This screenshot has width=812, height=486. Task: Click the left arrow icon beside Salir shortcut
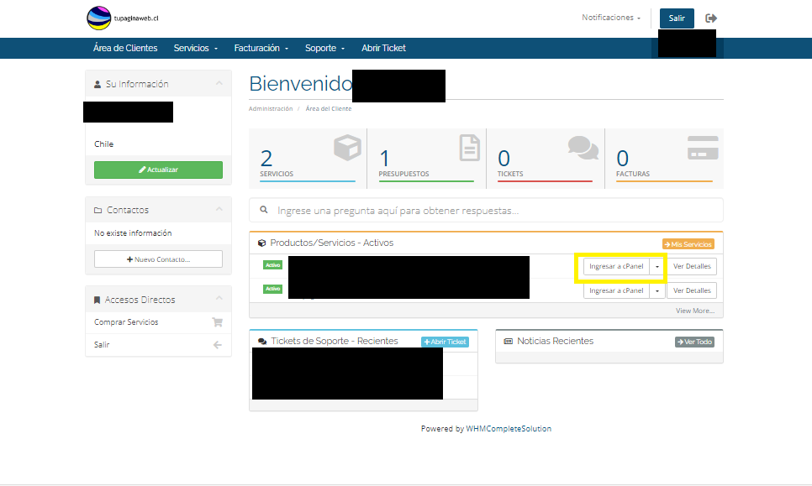pyautogui.click(x=217, y=345)
